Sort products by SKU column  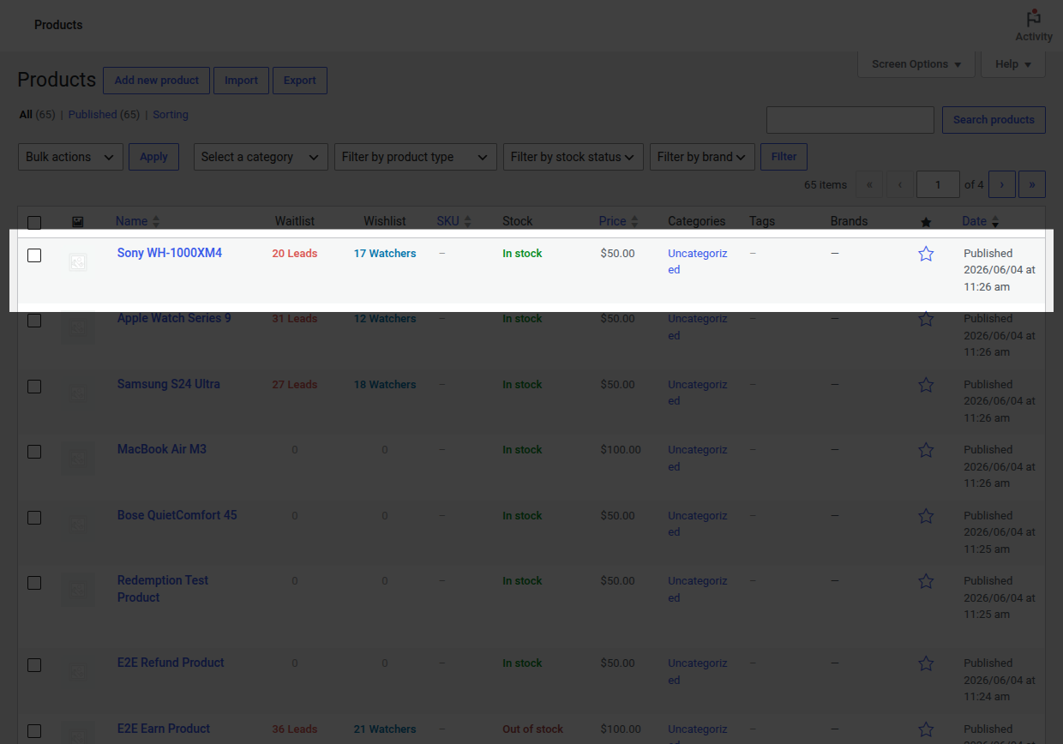coord(454,221)
